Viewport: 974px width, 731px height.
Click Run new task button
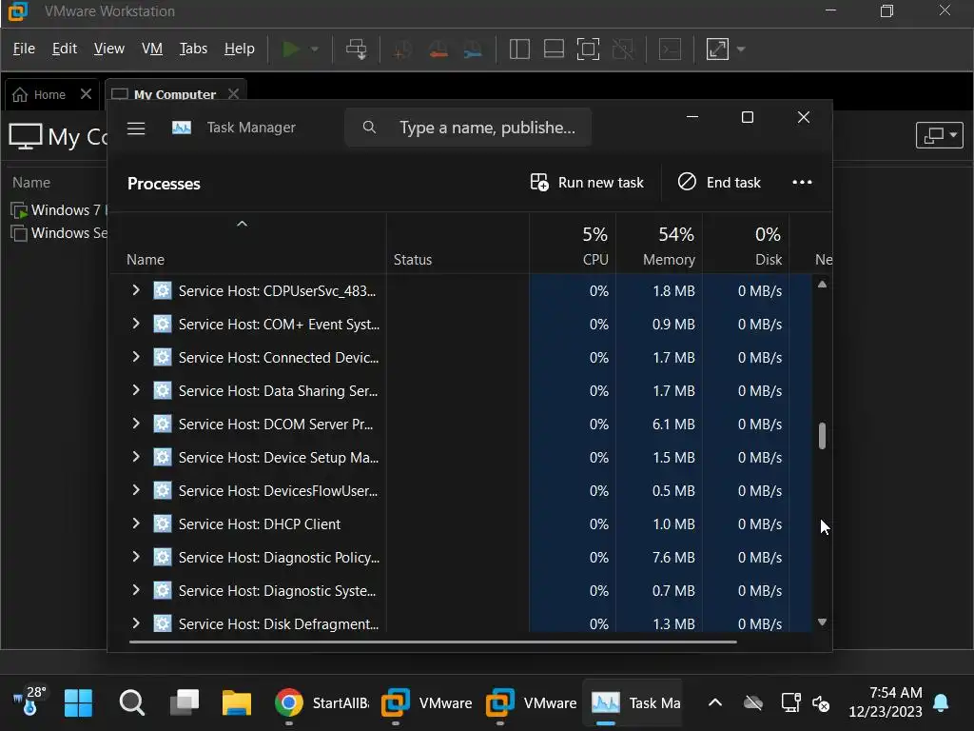click(587, 182)
